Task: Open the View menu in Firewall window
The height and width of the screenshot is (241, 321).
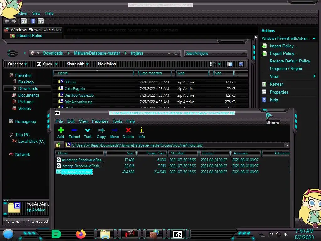Action: pos(36,13)
